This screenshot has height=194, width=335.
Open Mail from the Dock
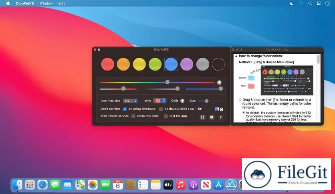[x=67, y=185]
